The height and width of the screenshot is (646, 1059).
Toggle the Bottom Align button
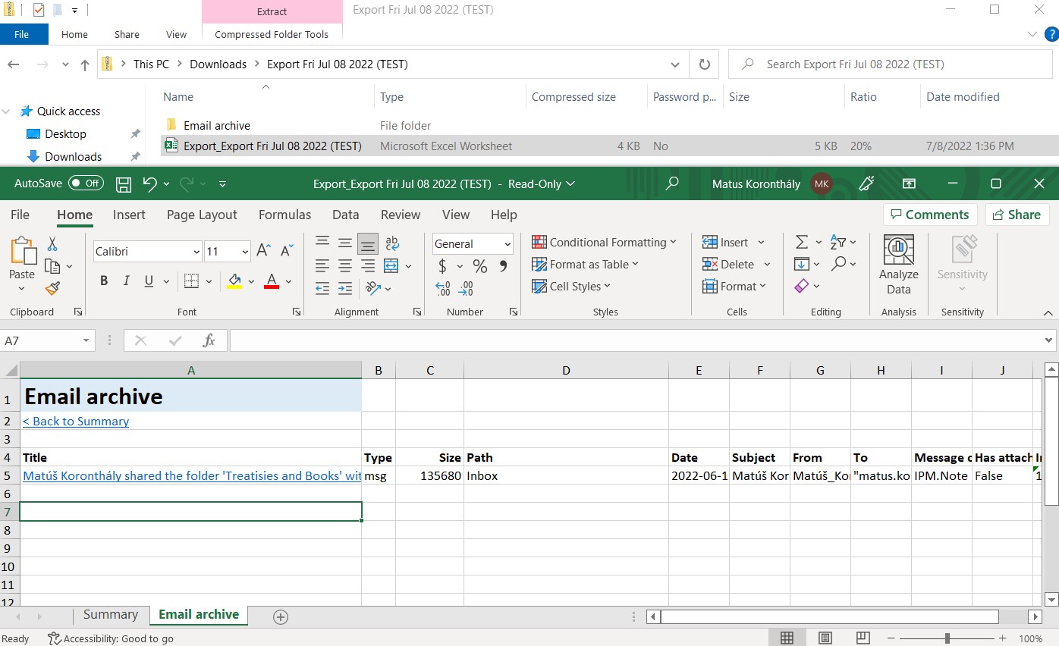368,243
